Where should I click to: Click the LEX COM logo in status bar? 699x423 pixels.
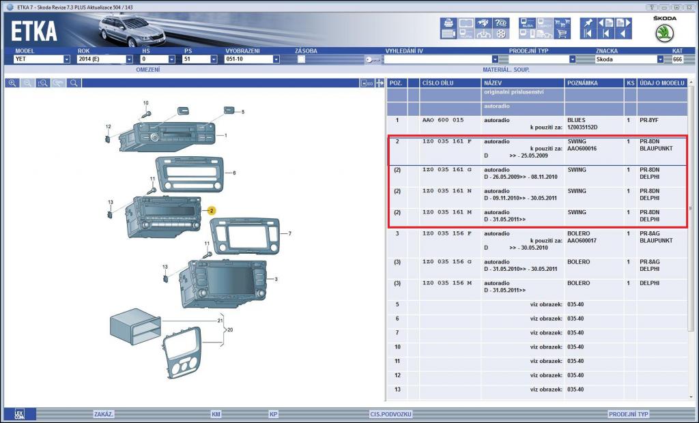[x=19, y=414]
